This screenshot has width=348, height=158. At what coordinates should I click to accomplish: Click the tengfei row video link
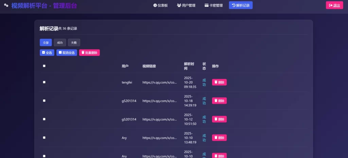160,82
